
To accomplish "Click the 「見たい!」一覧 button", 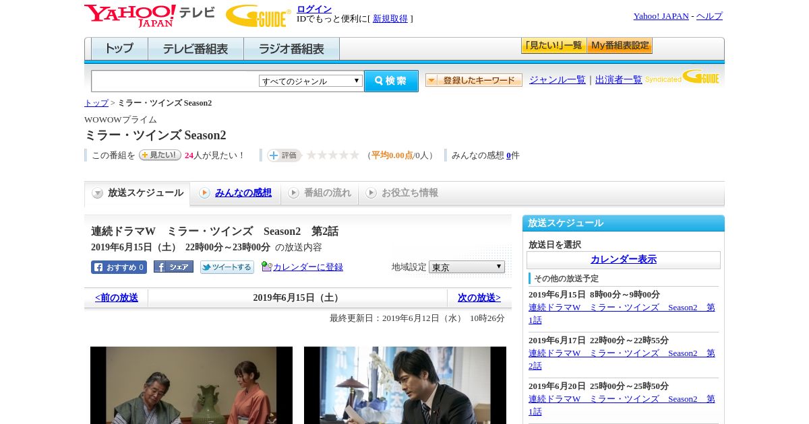I will [x=553, y=46].
